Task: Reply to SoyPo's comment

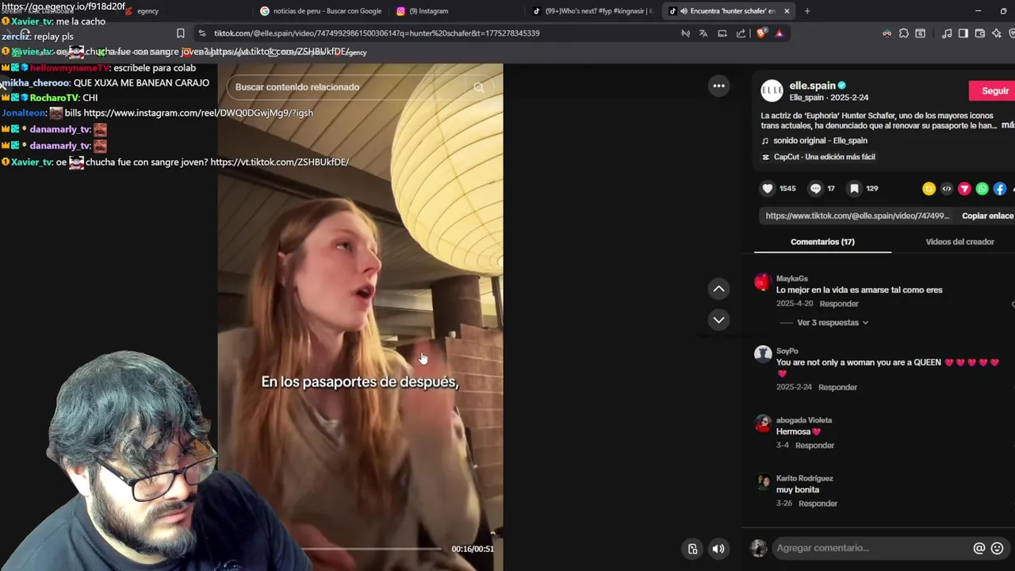Action: (837, 387)
